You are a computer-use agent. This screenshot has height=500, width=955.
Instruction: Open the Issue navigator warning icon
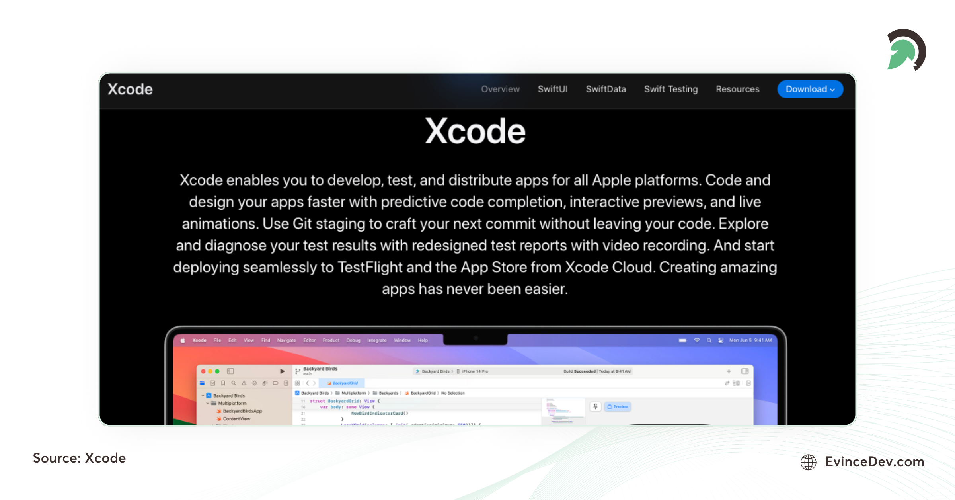coord(245,383)
